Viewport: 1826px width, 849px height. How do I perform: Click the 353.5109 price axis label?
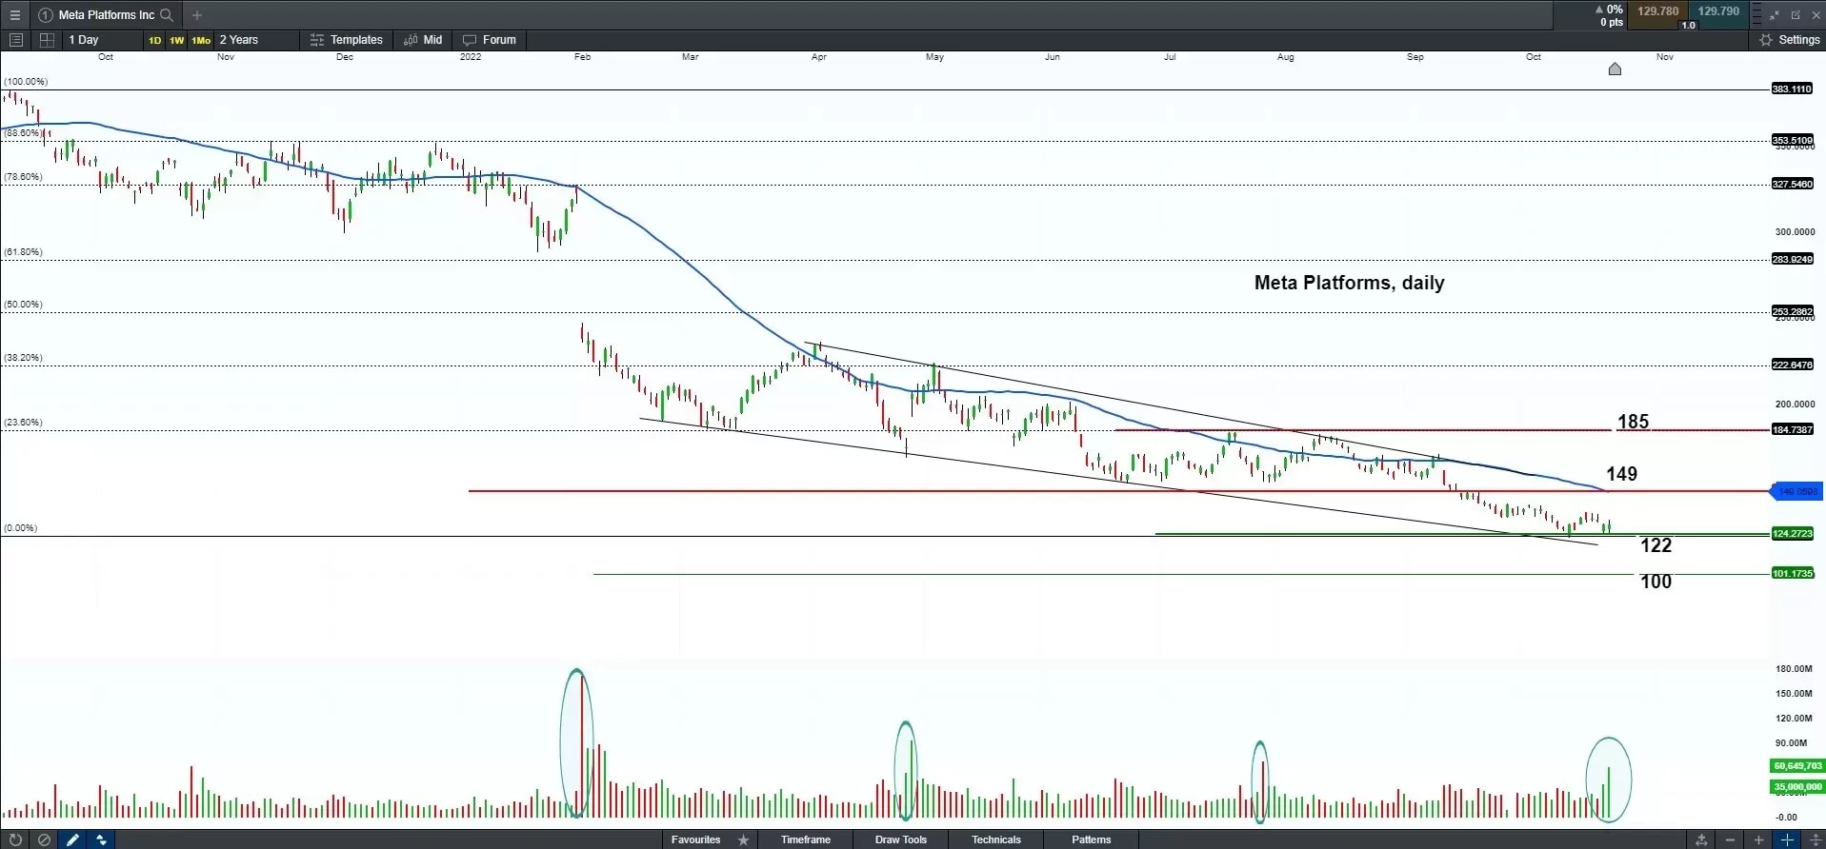click(1792, 140)
